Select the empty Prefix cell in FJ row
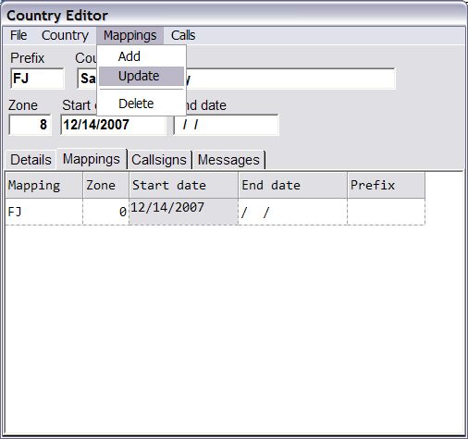468x439 pixels. click(387, 212)
